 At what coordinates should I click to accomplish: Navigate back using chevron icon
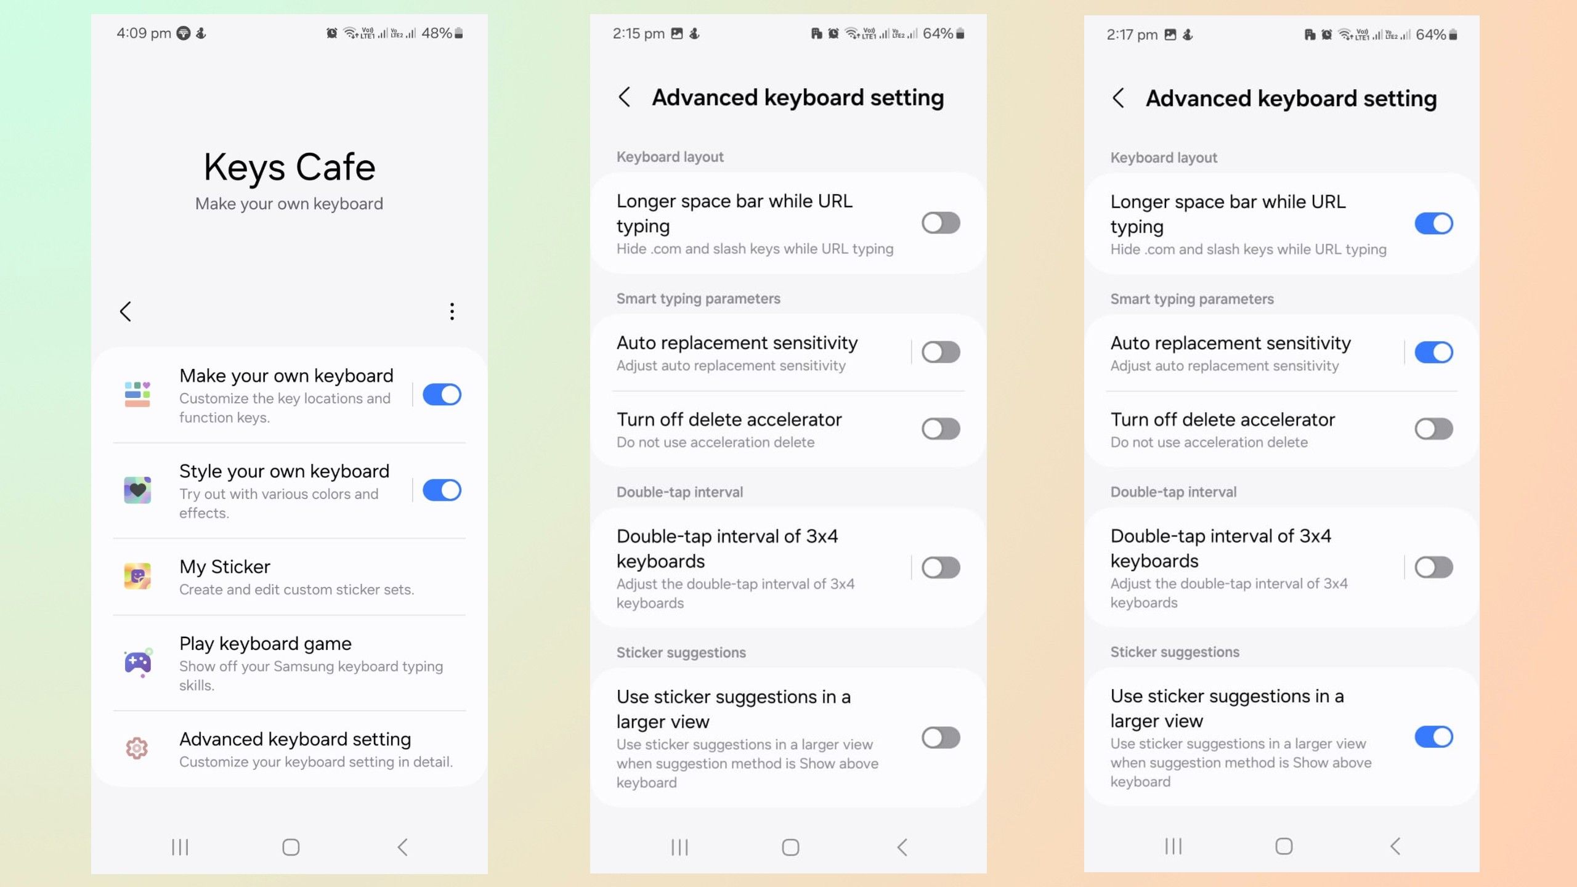coord(126,311)
